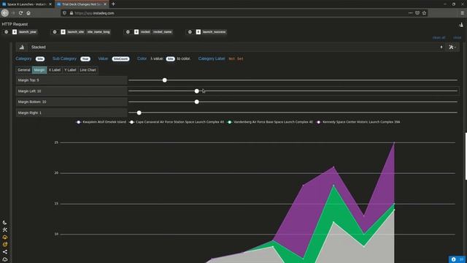The height and width of the screenshot is (263, 467).
Task: Change the Category Site field pill
Action: pos(40,59)
